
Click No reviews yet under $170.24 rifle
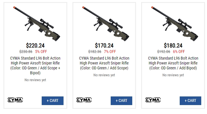coord(104,75)
